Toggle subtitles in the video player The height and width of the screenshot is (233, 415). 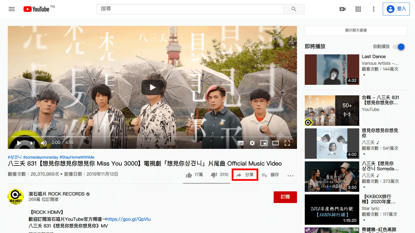[240, 143]
